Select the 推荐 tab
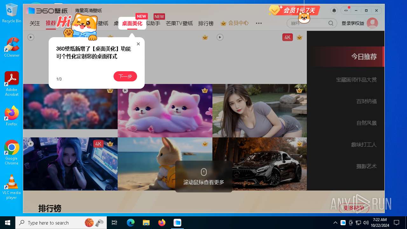The height and width of the screenshot is (229, 407). coord(51,23)
